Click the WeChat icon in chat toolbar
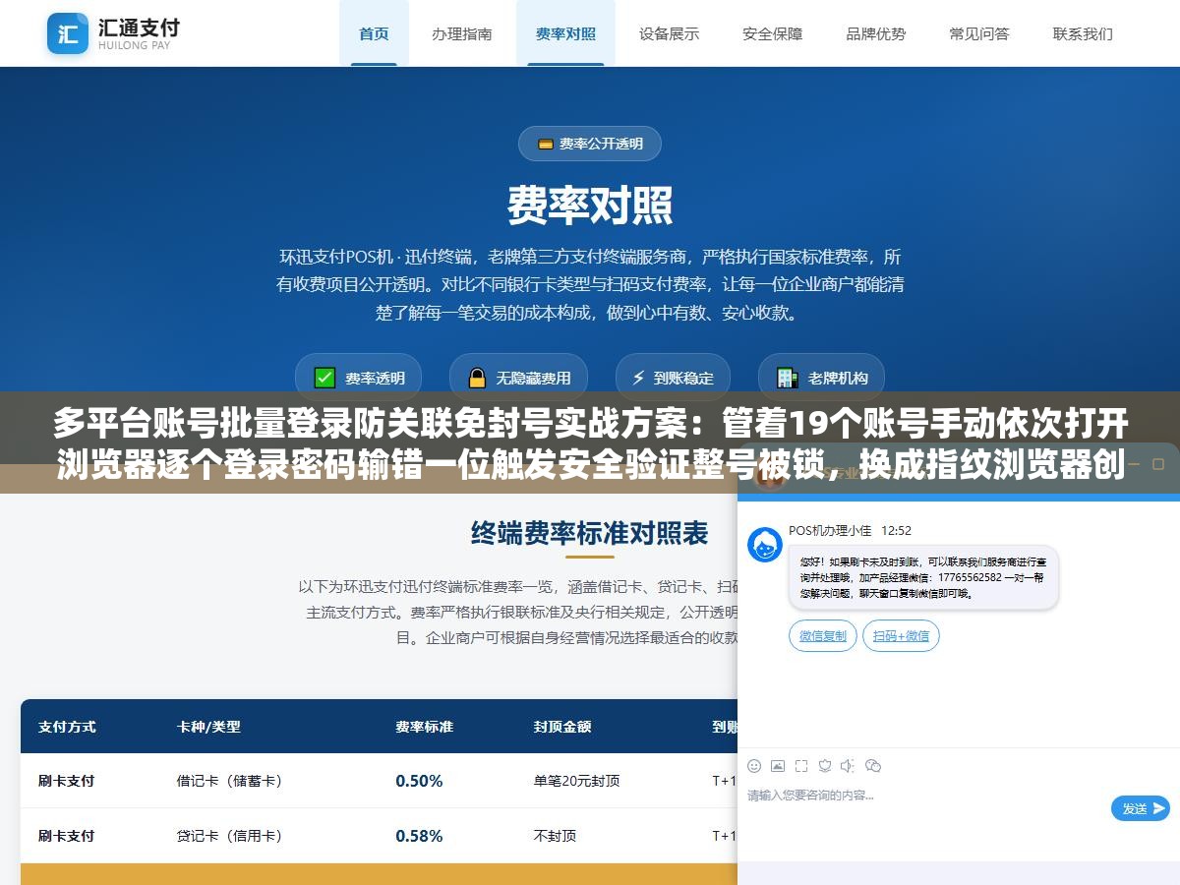 click(872, 766)
